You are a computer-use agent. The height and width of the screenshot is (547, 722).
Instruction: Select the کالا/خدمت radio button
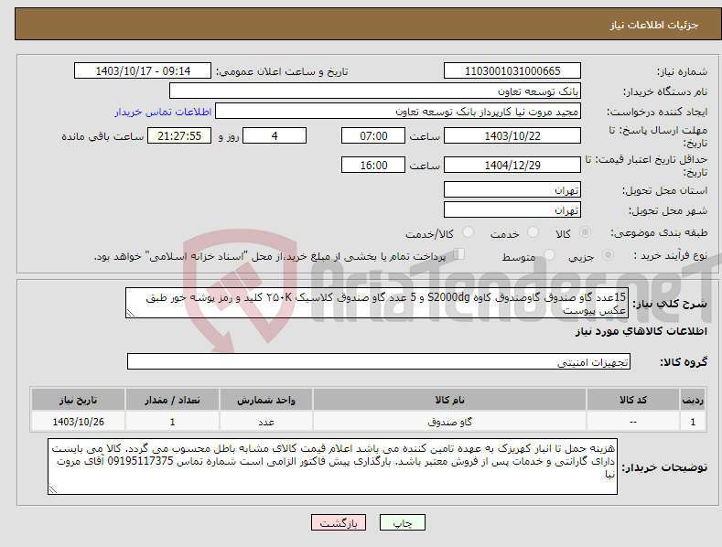pos(468,232)
